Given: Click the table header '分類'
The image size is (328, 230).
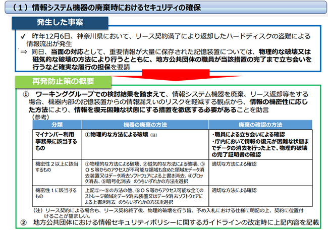Looking at the screenshot, I should [57, 125].
